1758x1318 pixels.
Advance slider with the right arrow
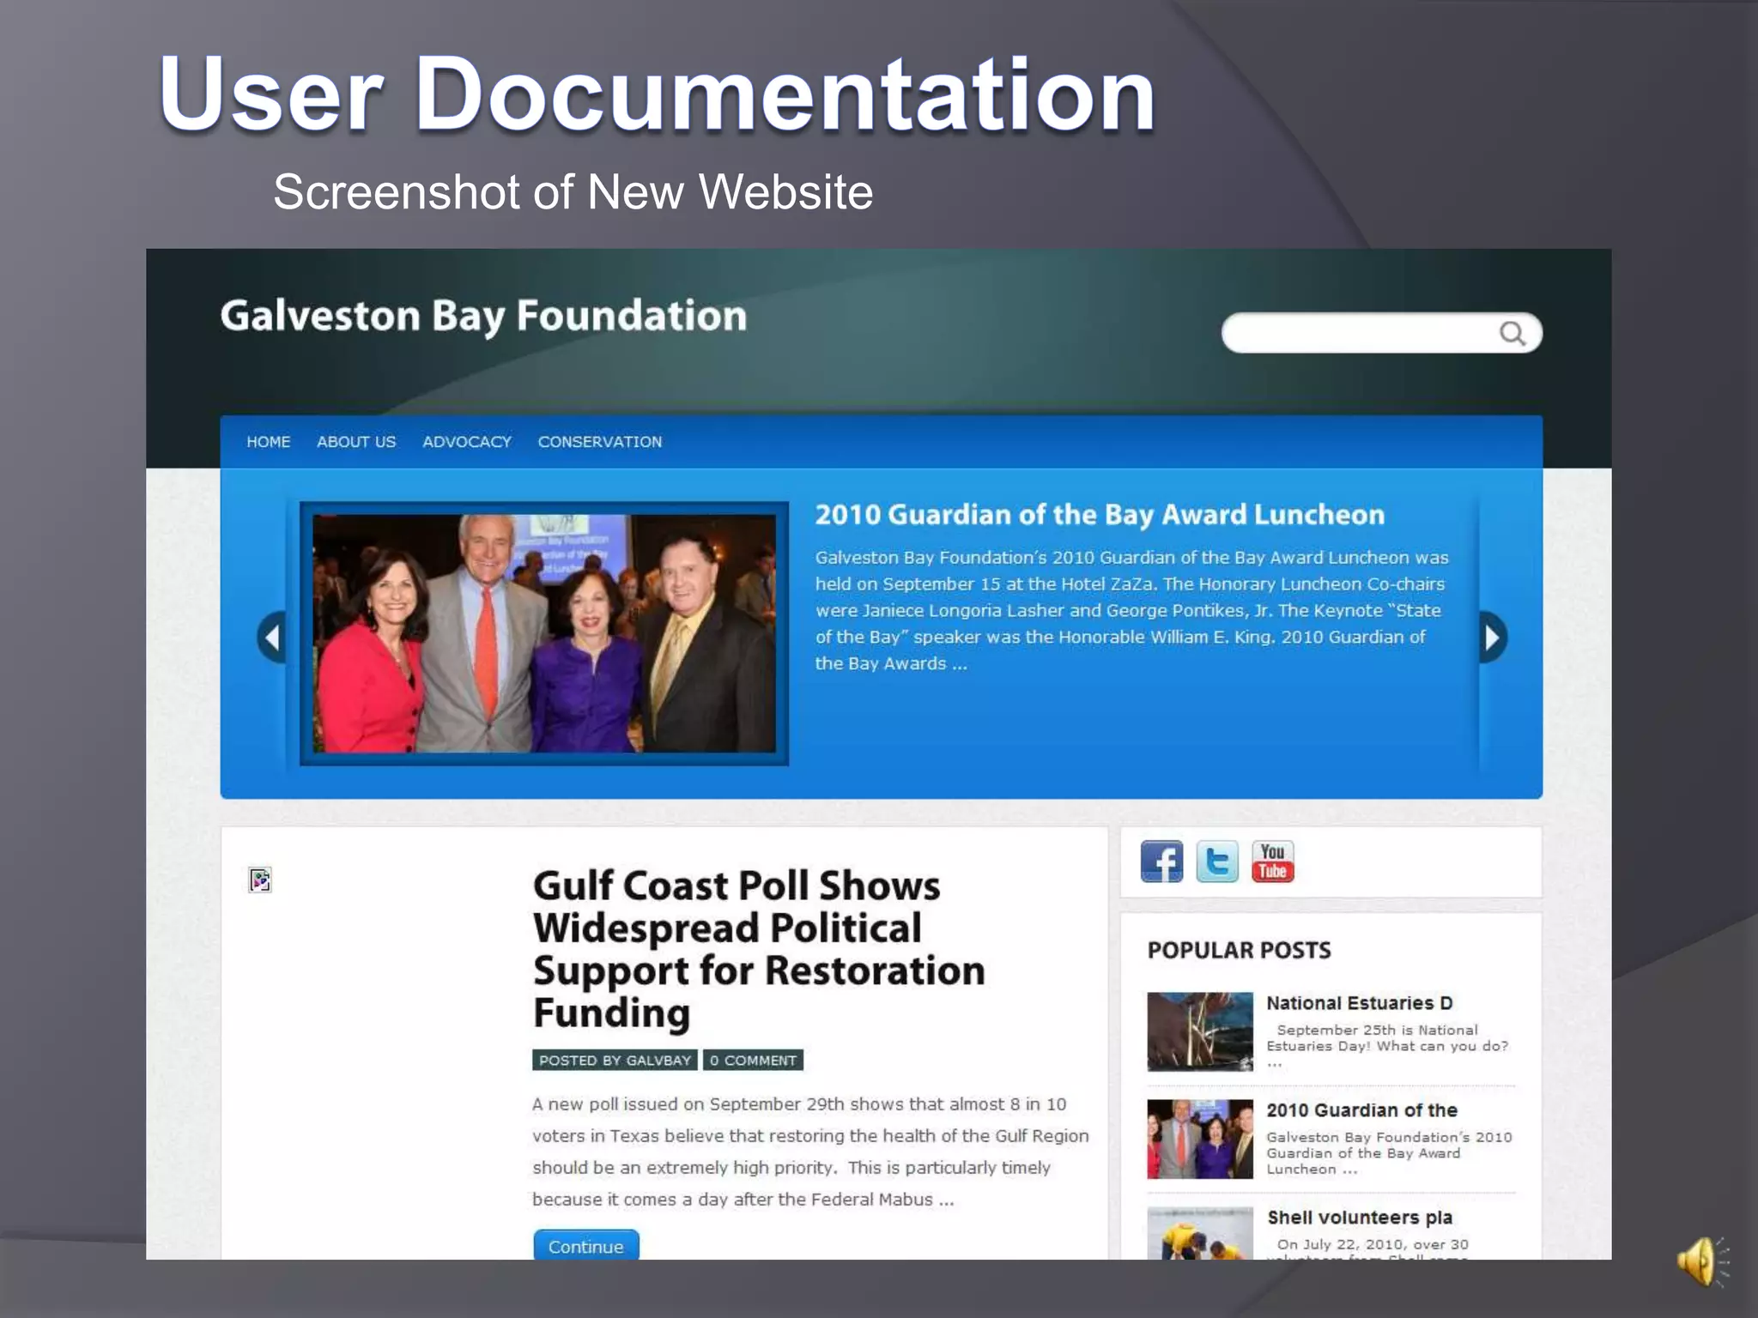(1493, 637)
